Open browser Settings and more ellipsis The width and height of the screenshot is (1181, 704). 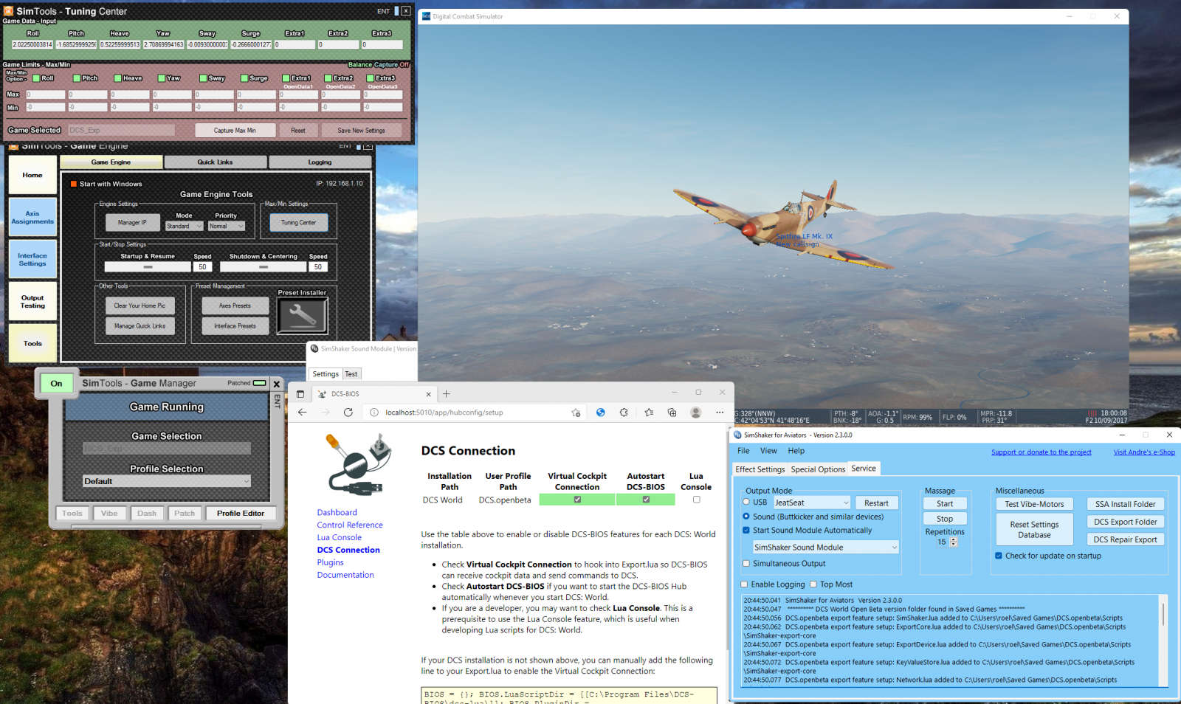coord(720,413)
